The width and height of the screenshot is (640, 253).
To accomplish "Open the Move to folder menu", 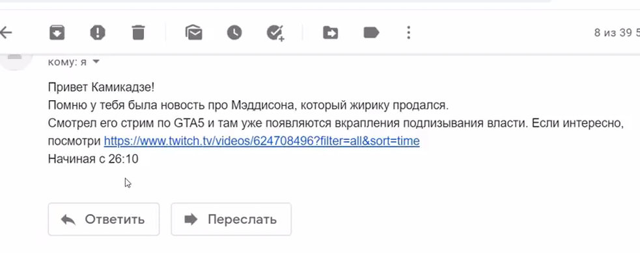I will (x=330, y=33).
